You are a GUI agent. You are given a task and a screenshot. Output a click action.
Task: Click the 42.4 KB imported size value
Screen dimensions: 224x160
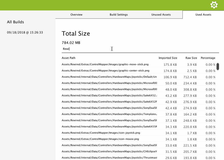(171, 108)
